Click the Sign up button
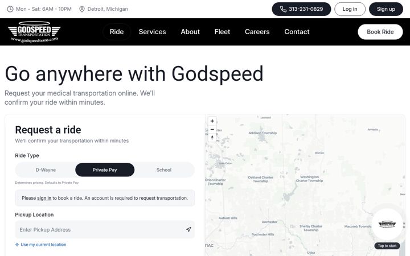The image size is (410, 256). (x=386, y=9)
